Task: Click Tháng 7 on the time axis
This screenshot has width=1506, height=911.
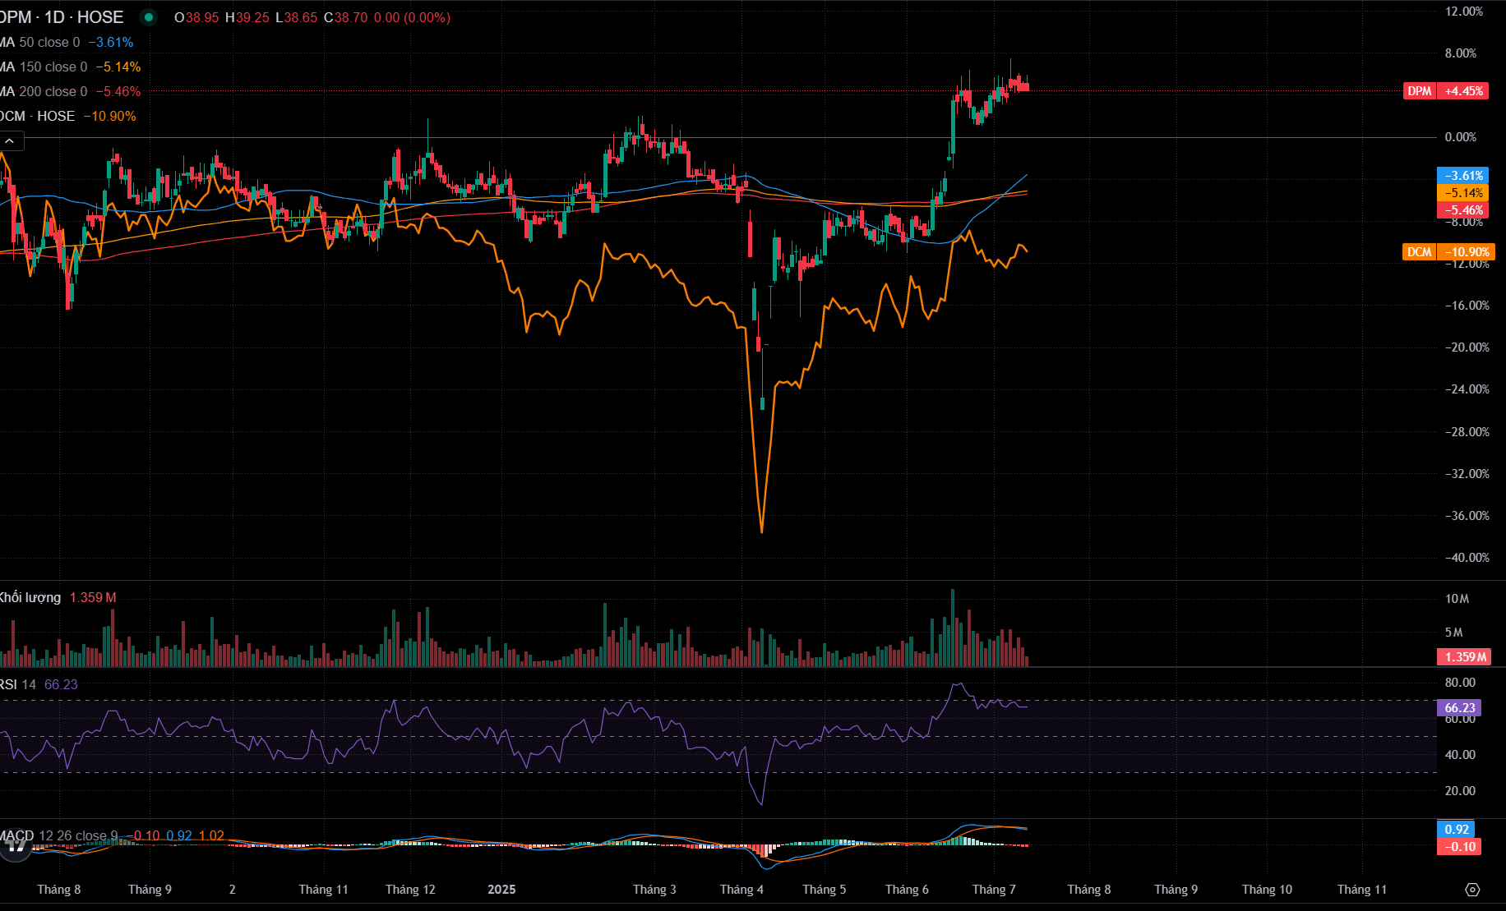Action: [x=994, y=890]
